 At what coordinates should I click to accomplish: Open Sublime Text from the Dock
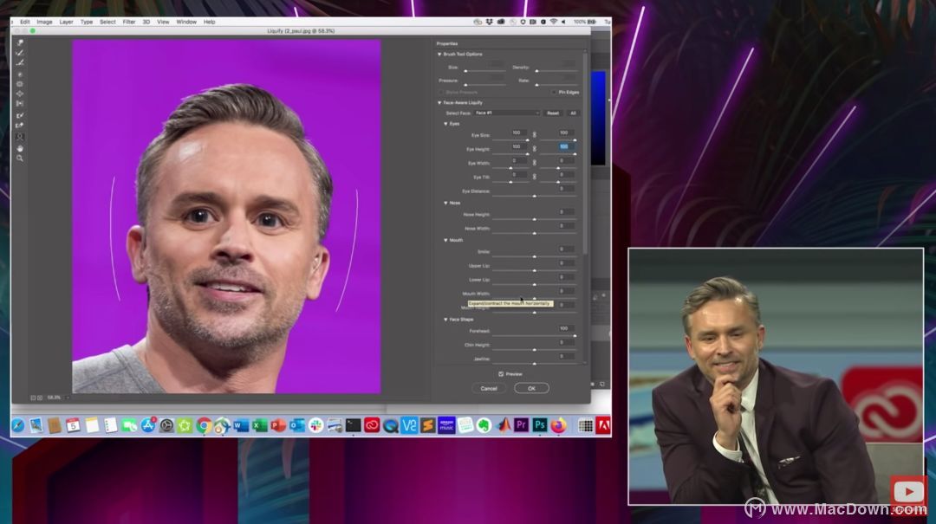pyautogui.click(x=428, y=425)
